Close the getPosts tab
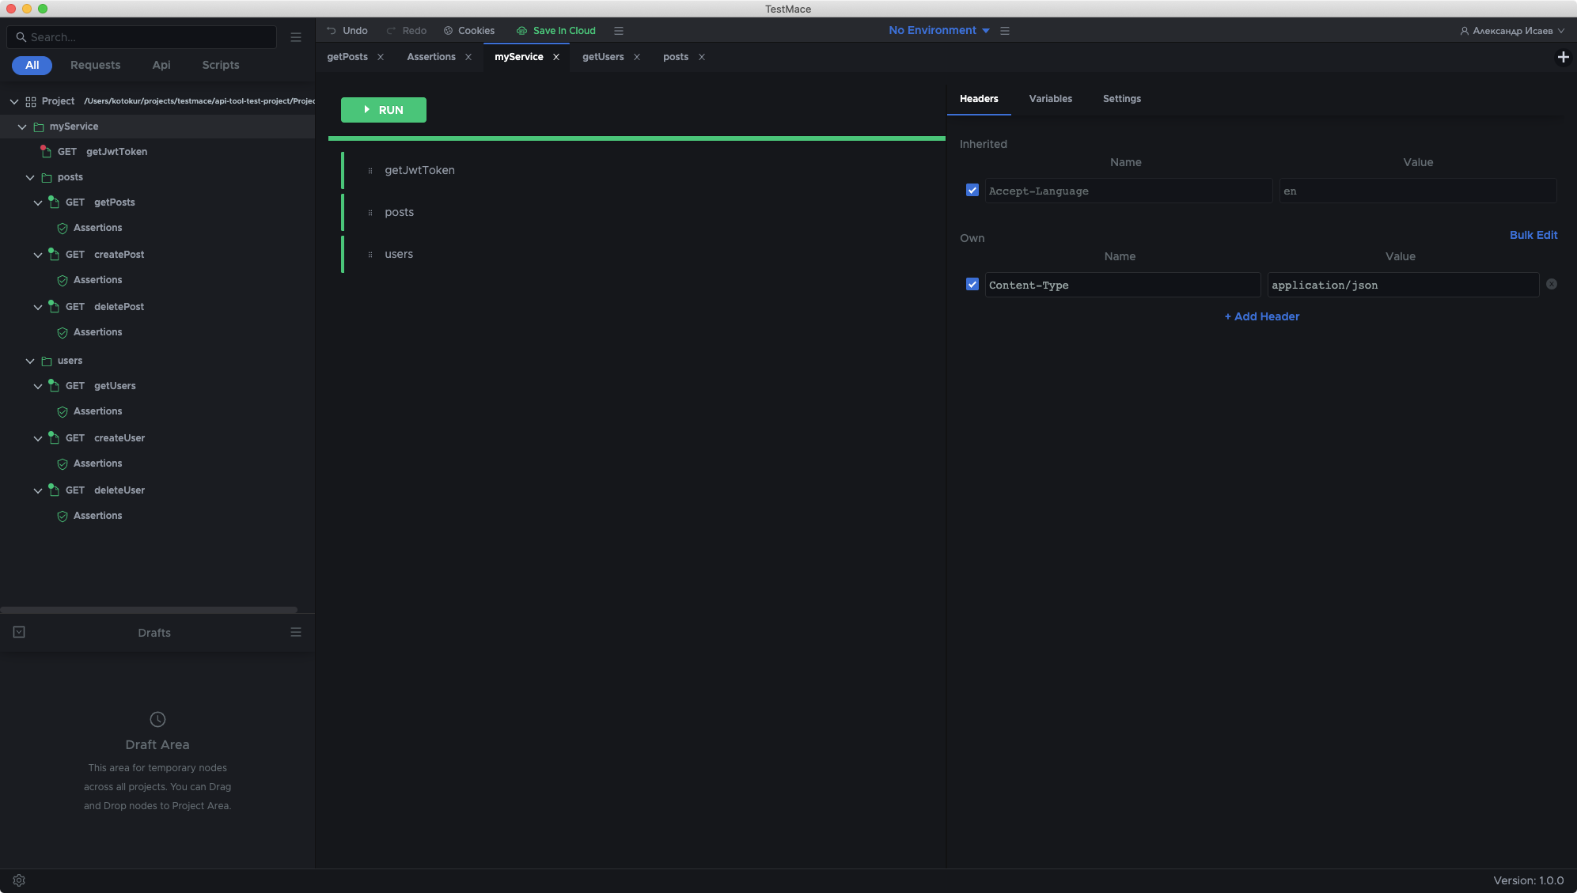 coord(381,57)
